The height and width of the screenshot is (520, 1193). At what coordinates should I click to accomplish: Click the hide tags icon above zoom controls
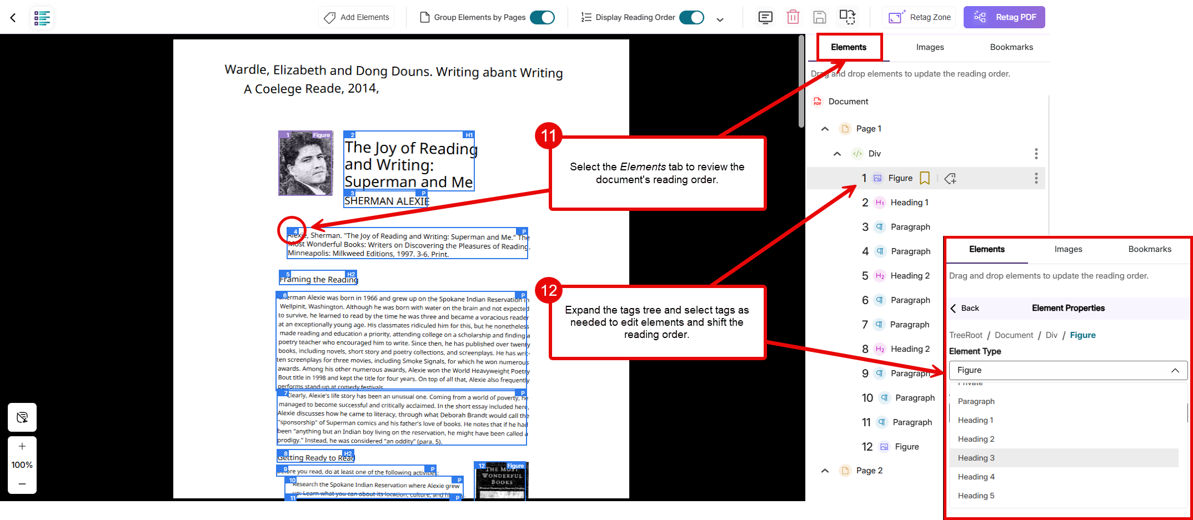coord(22,417)
